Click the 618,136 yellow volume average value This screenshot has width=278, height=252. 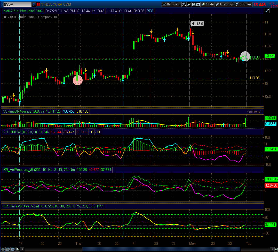82,112
